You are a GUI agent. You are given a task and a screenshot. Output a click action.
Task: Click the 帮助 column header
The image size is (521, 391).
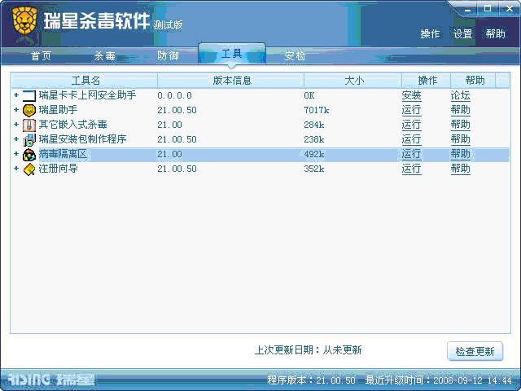[x=473, y=81]
